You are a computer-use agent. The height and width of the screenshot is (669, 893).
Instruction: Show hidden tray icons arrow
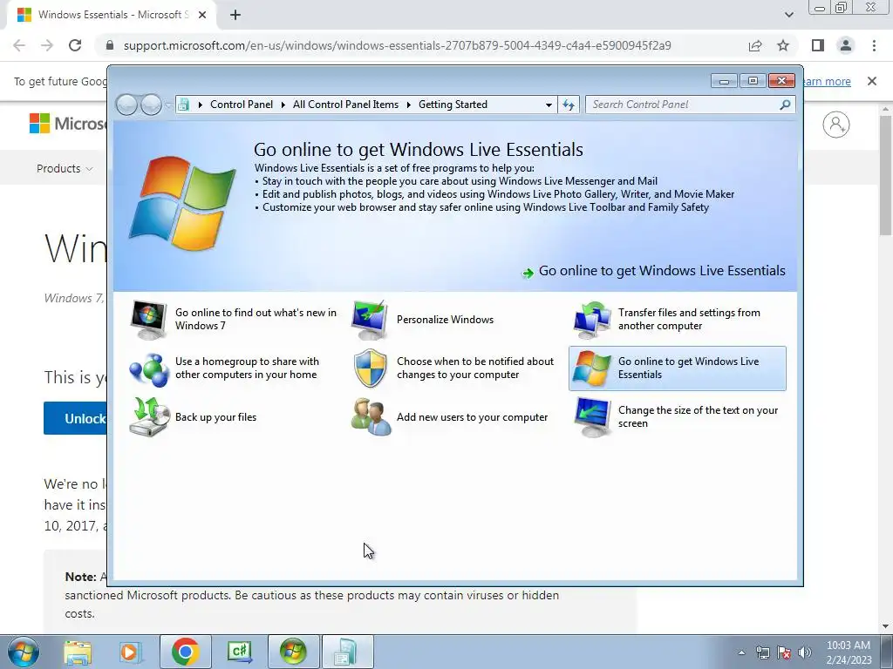pyautogui.click(x=741, y=652)
